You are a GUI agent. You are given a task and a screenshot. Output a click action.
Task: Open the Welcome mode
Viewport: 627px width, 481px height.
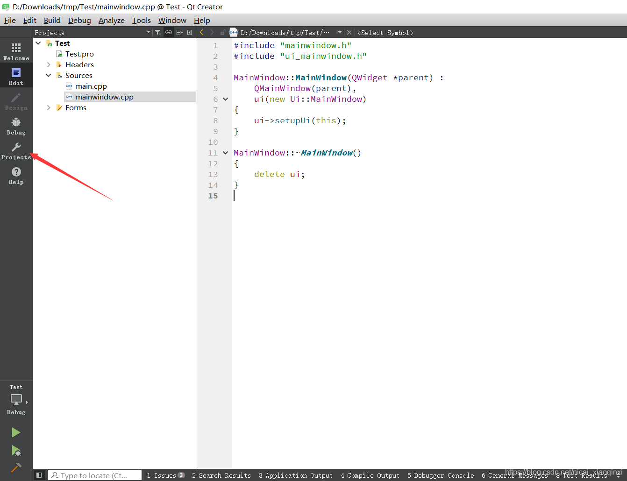point(16,51)
